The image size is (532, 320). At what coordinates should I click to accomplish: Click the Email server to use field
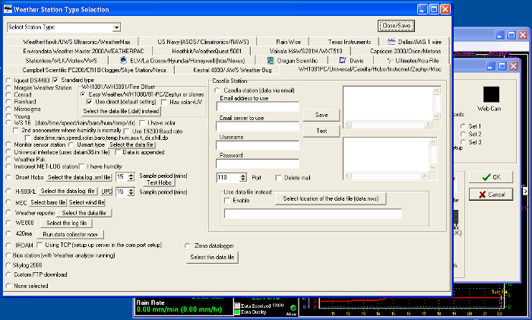coord(258,126)
